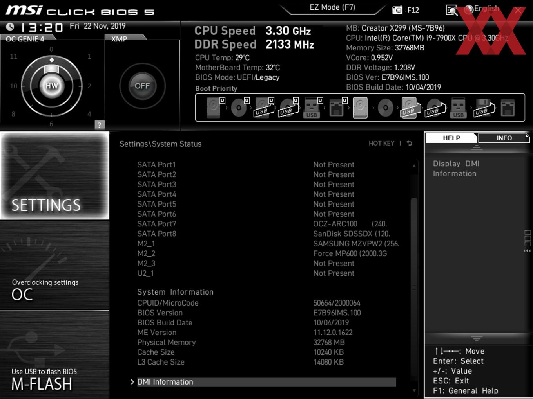The height and width of the screenshot is (399, 533).
Task: Select the legacy hard disk boot icon
Action: pyautogui.click(x=360, y=108)
